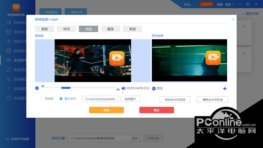Toggle 启用GPU加速 checkbox
Screen dimensions: 263x148
pos(8,139)
